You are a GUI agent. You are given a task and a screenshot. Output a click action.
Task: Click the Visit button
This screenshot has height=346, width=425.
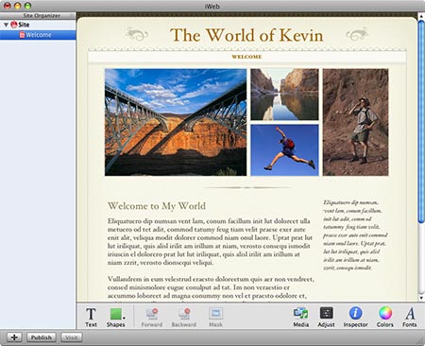pos(72,337)
